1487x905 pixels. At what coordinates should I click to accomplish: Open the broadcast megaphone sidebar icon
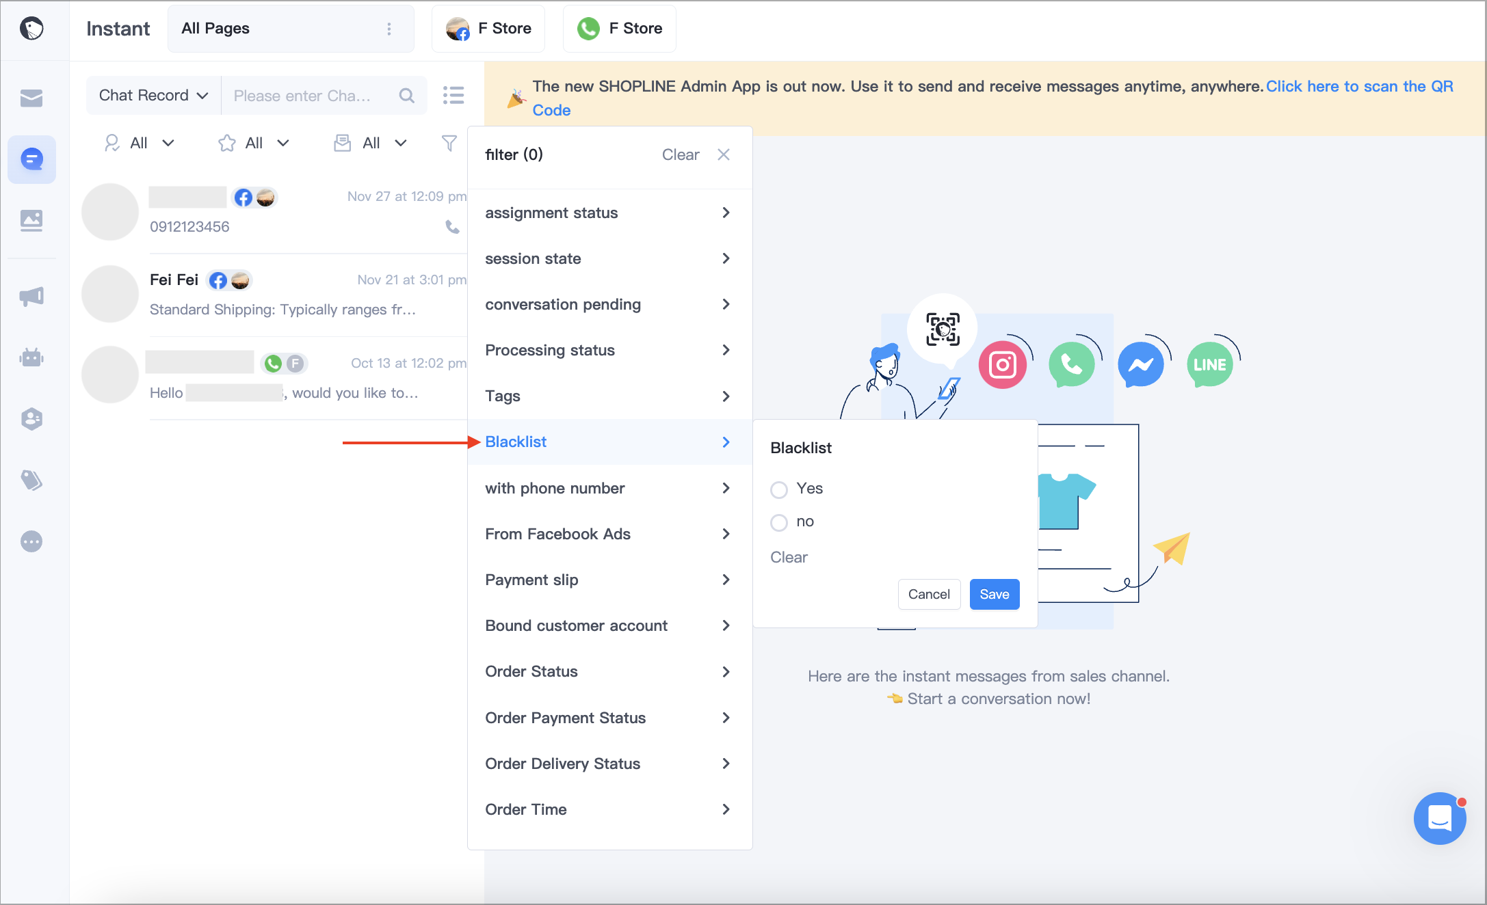pos(31,297)
